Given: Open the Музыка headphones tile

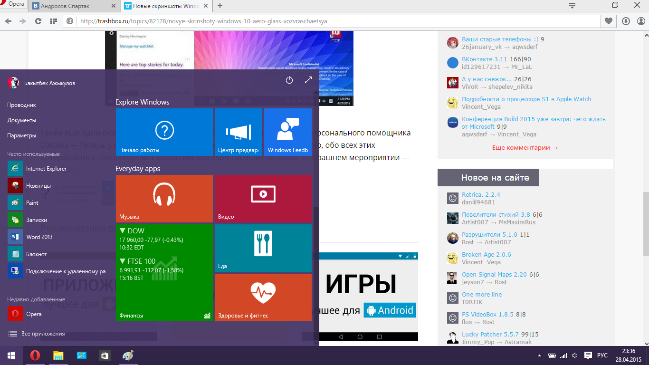Looking at the screenshot, I should tap(164, 199).
